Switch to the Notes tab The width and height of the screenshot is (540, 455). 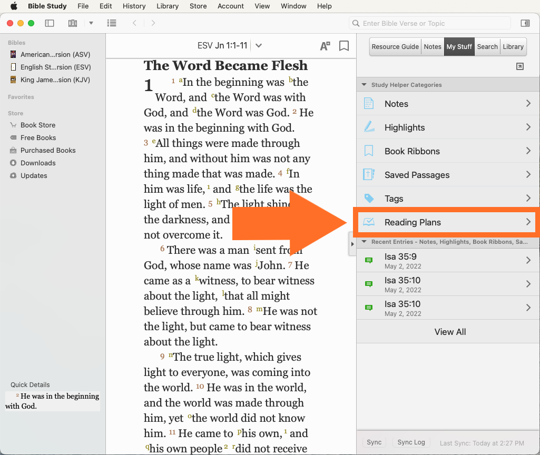[433, 46]
